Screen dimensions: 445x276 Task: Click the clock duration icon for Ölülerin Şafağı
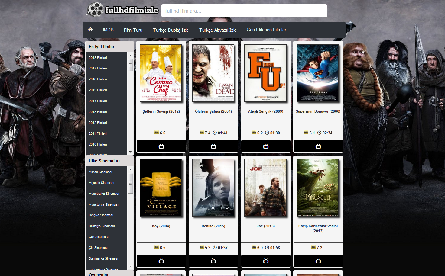click(x=215, y=133)
